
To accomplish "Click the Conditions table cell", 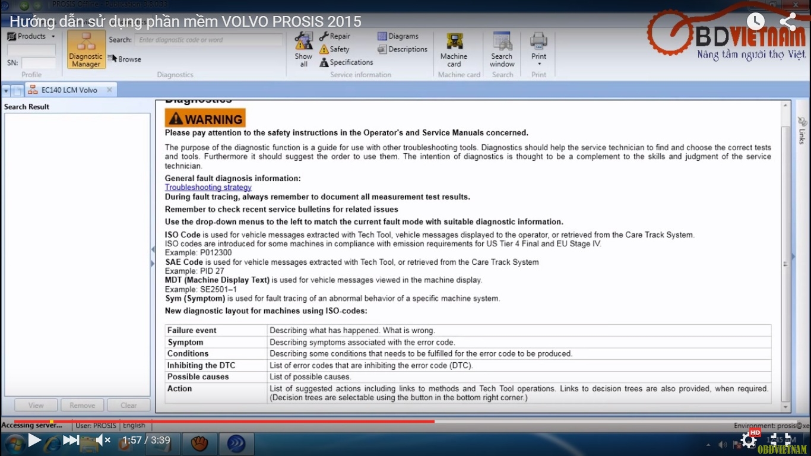I will click(x=216, y=353).
